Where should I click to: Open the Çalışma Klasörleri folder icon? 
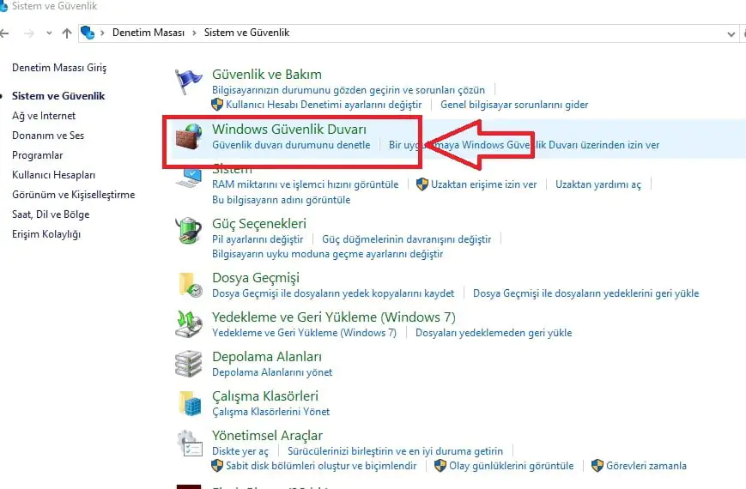pyautogui.click(x=190, y=403)
